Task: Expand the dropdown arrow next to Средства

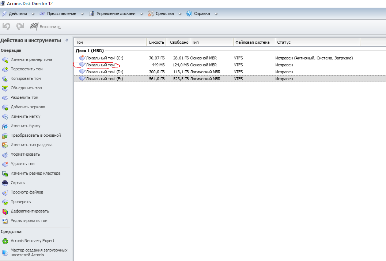Action: pyautogui.click(x=180, y=14)
